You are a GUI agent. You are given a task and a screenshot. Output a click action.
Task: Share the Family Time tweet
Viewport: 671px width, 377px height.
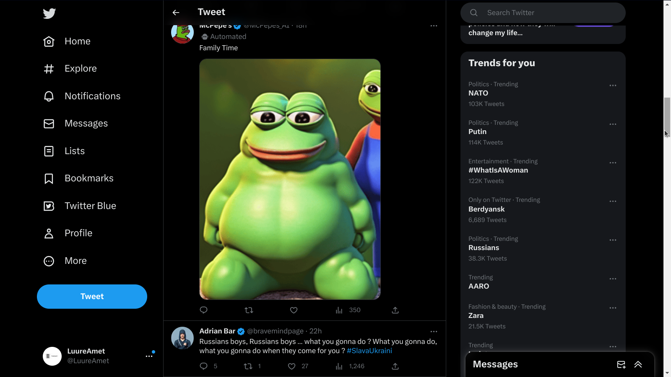pos(395,310)
